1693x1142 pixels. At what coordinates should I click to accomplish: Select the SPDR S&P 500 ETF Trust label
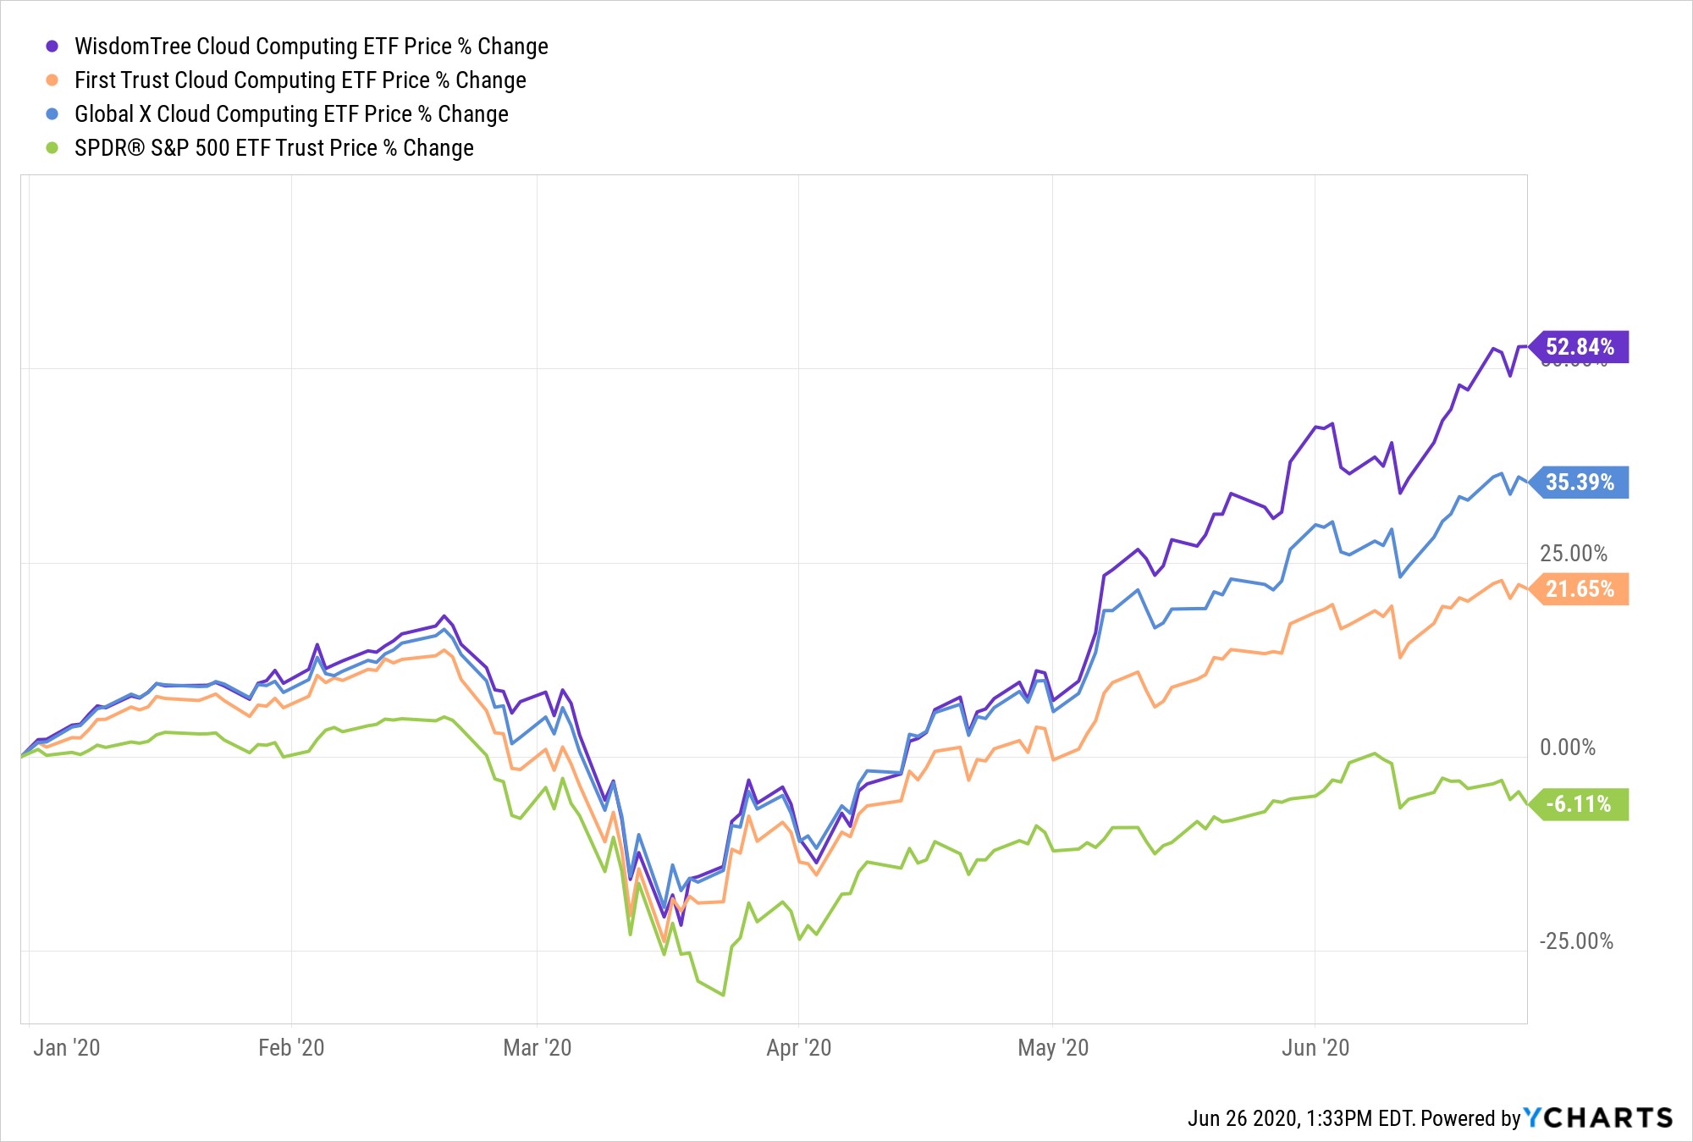(273, 148)
